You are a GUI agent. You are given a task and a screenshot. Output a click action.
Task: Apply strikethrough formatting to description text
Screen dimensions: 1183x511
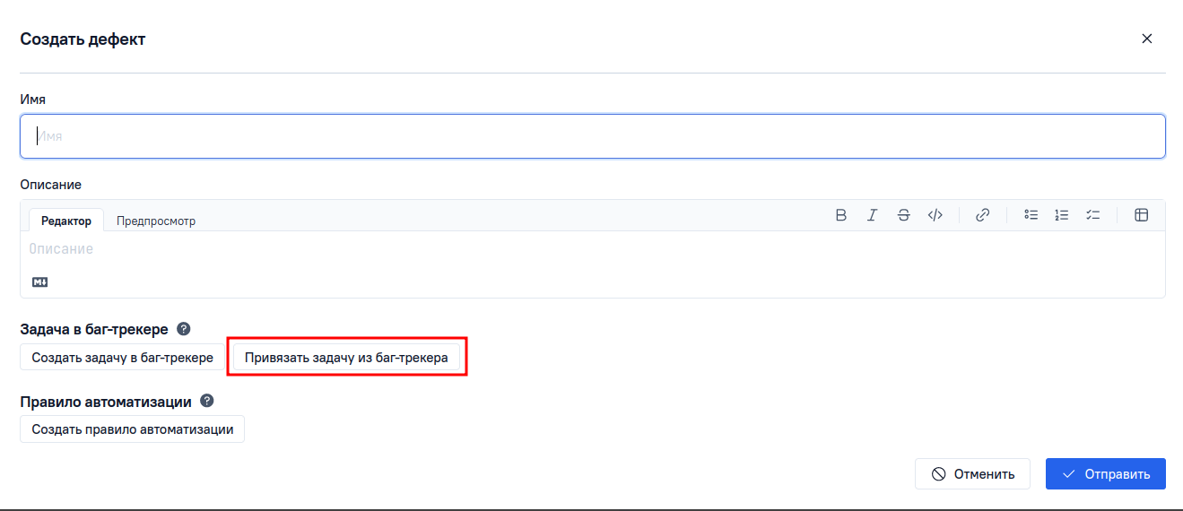point(903,215)
